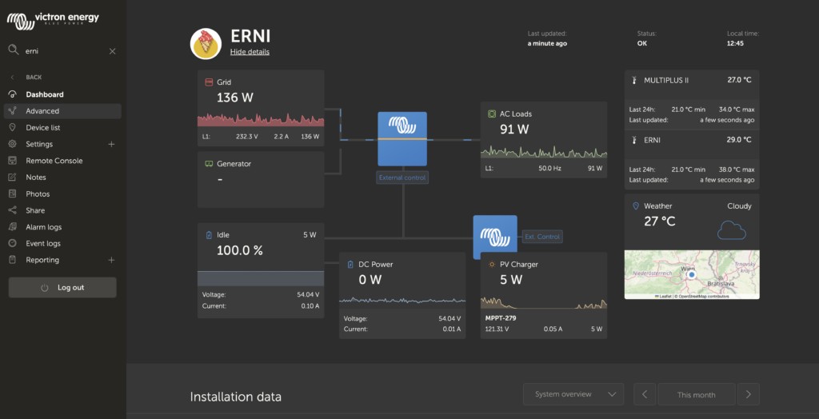The image size is (819, 419).
Task: Expand the Reporting submenu plus sign
Action: point(111,260)
